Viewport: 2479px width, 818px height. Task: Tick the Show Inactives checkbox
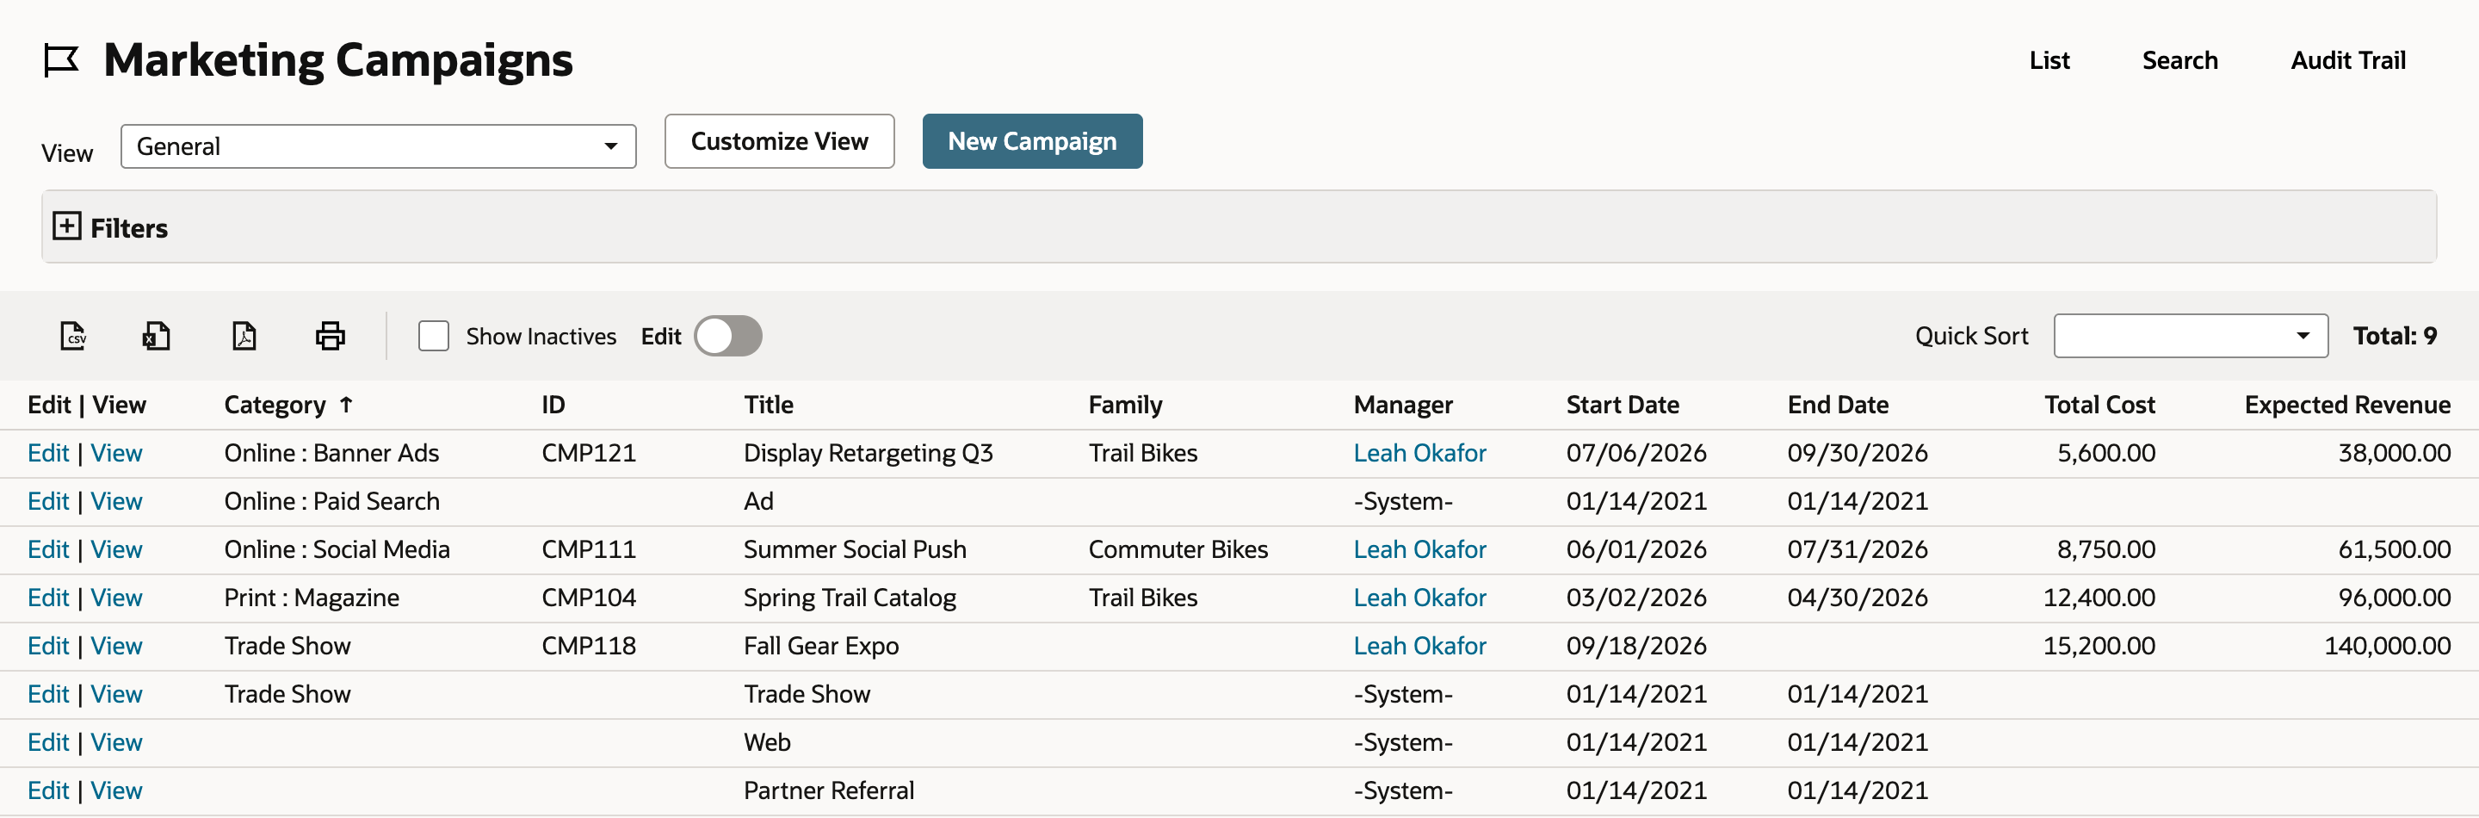coord(433,336)
